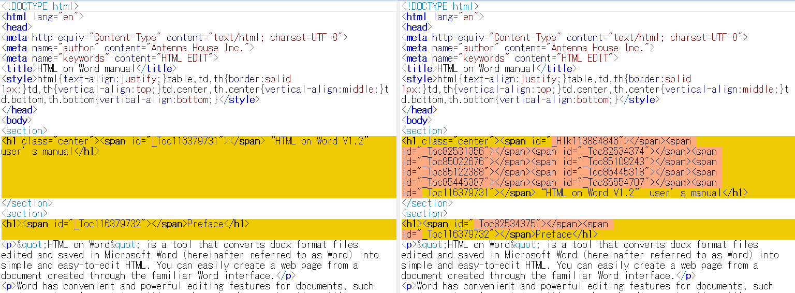Image resolution: width=795 pixels, height=293 pixels.
Task: Select the html lang="en" tag in left pane
Action: [42, 17]
